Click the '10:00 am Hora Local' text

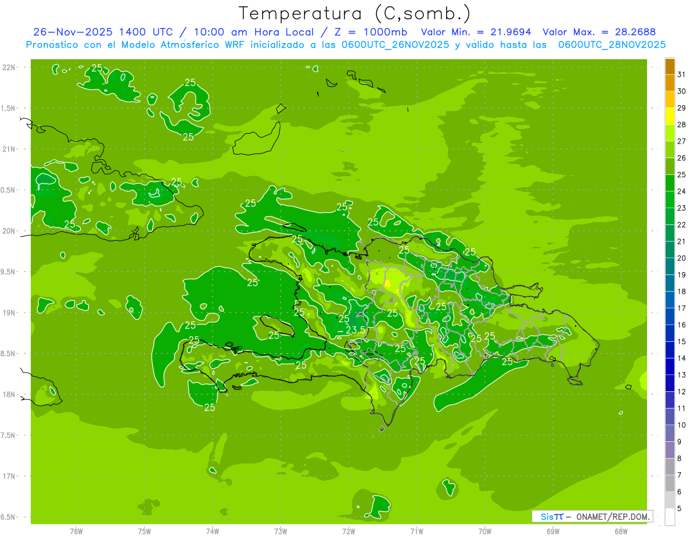tap(255, 32)
